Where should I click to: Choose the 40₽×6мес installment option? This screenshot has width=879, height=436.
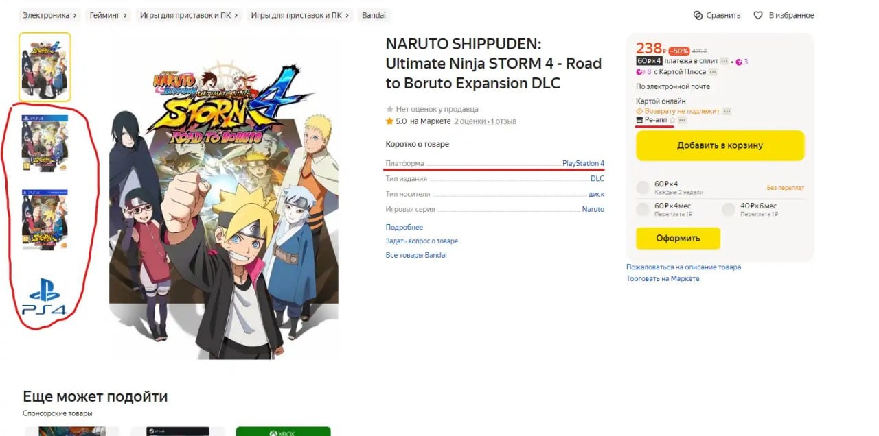point(729,209)
